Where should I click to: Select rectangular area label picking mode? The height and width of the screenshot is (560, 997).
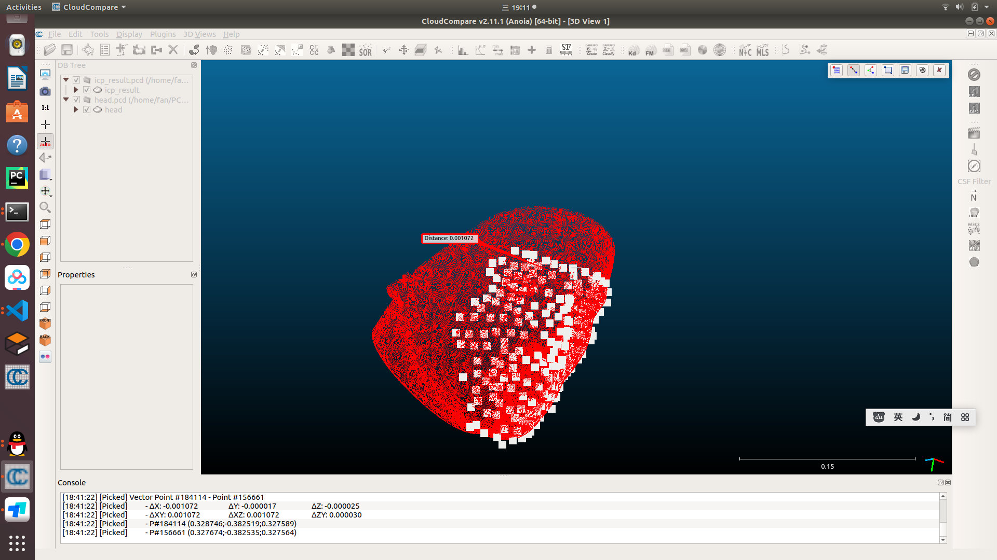(888, 70)
